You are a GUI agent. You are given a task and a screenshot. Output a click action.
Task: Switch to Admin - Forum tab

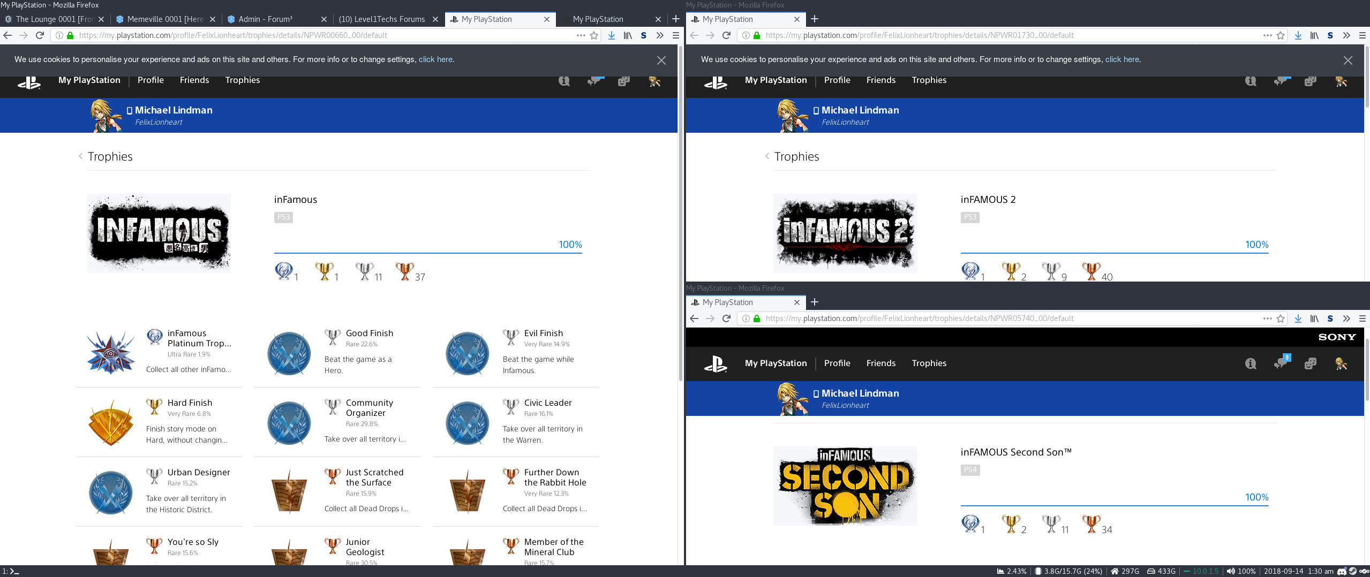tap(276, 19)
